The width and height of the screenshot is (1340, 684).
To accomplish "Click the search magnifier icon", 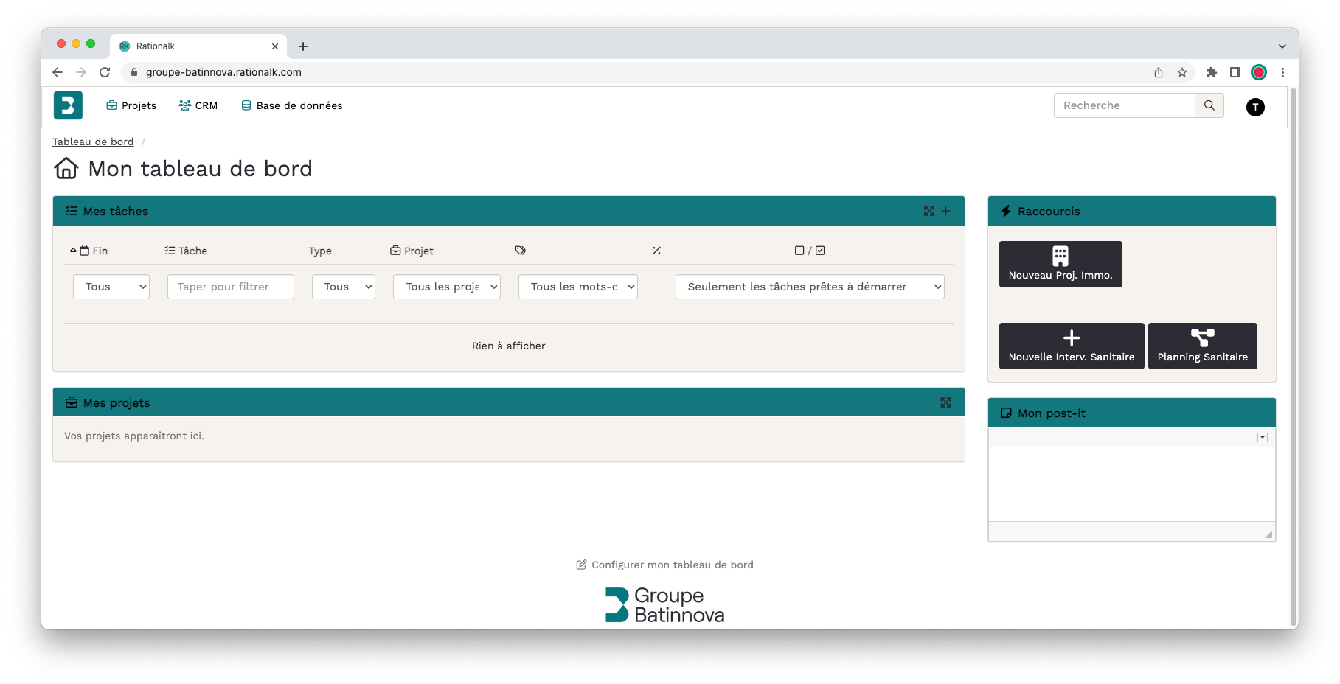I will click(x=1209, y=105).
